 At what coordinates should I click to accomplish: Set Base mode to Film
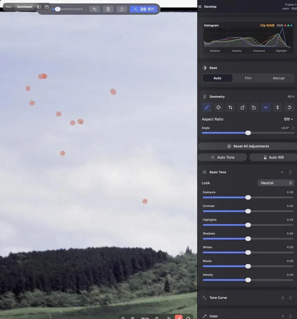click(x=248, y=78)
